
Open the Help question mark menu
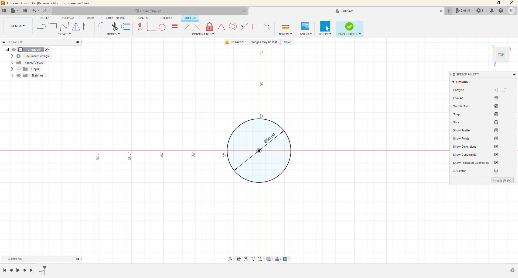[501, 11]
